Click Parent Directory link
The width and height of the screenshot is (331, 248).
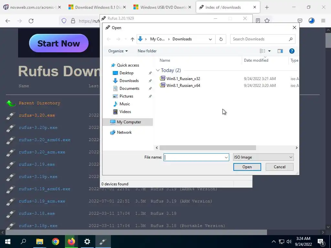point(39,103)
